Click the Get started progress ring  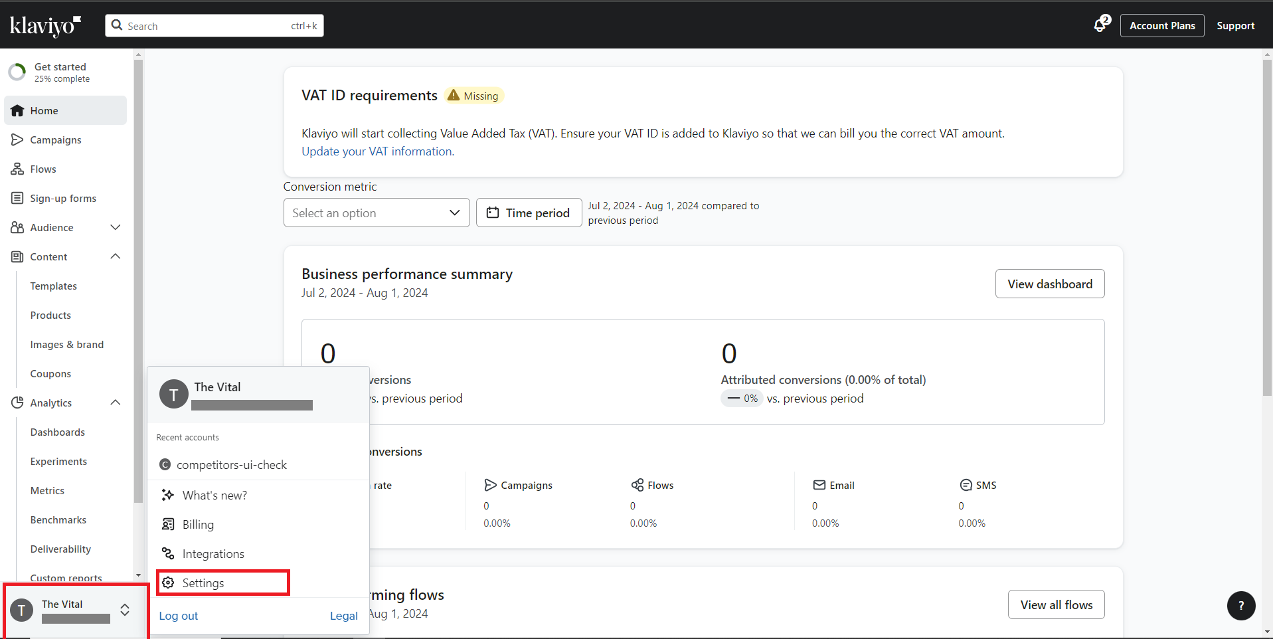coord(17,72)
